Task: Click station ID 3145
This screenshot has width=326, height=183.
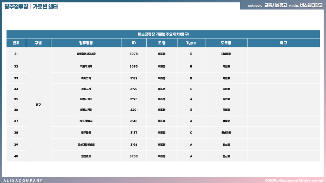Action: tap(134, 121)
